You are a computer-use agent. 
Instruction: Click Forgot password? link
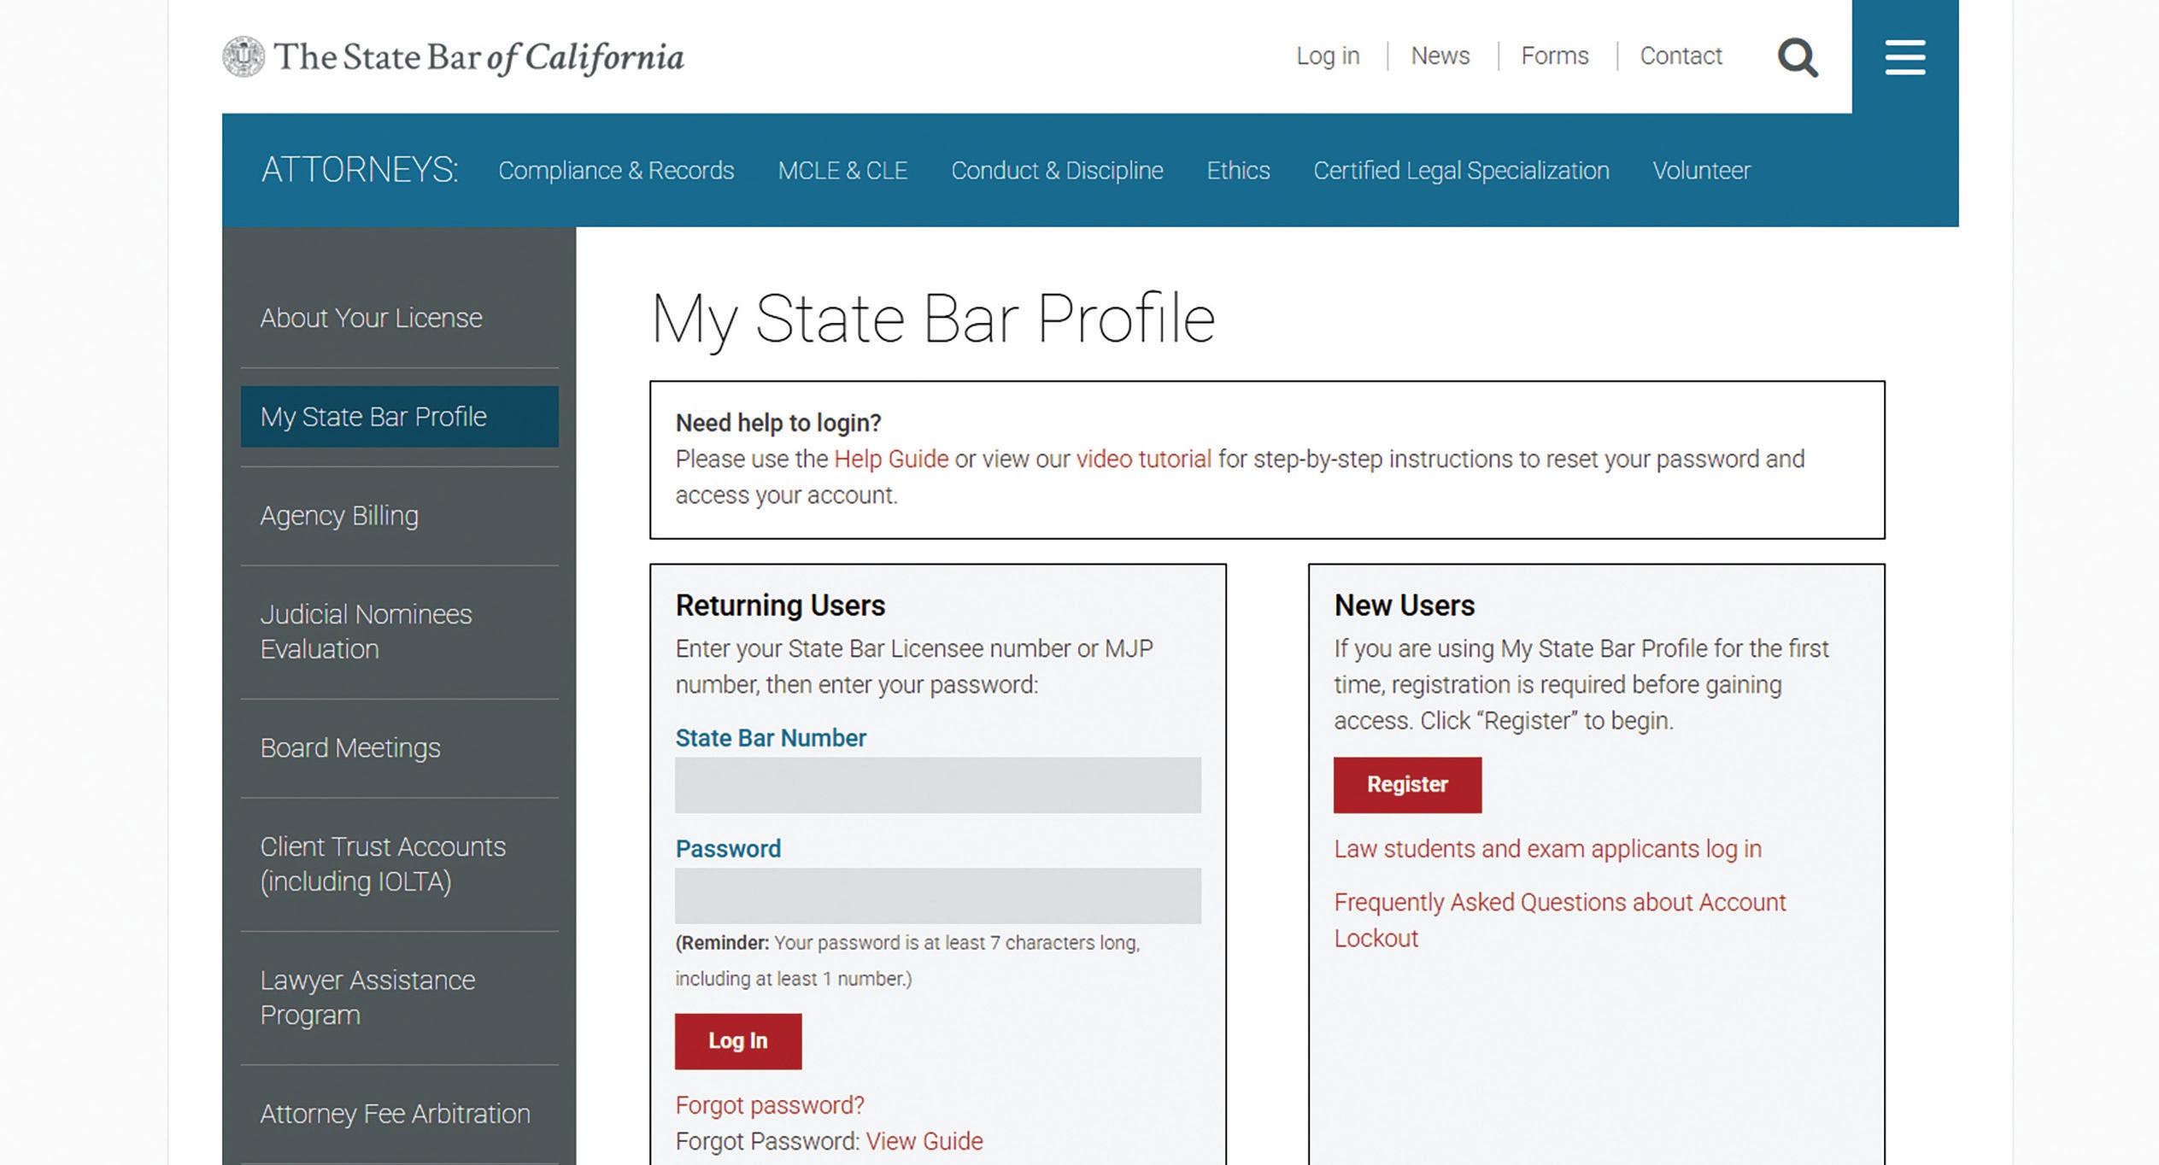click(770, 1104)
